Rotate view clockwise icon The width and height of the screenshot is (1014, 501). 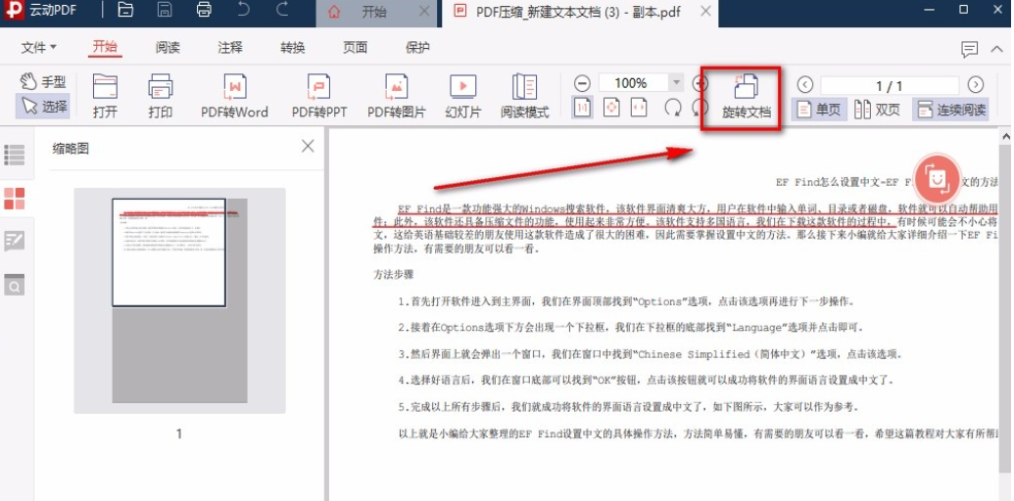(672, 109)
